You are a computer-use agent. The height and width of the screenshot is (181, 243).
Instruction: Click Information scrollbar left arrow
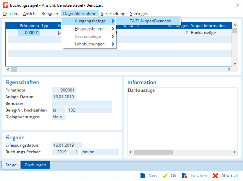[x=131, y=152]
